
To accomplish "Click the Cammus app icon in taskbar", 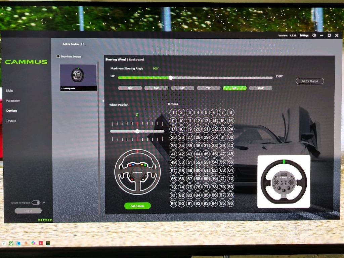I will click(48, 243).
